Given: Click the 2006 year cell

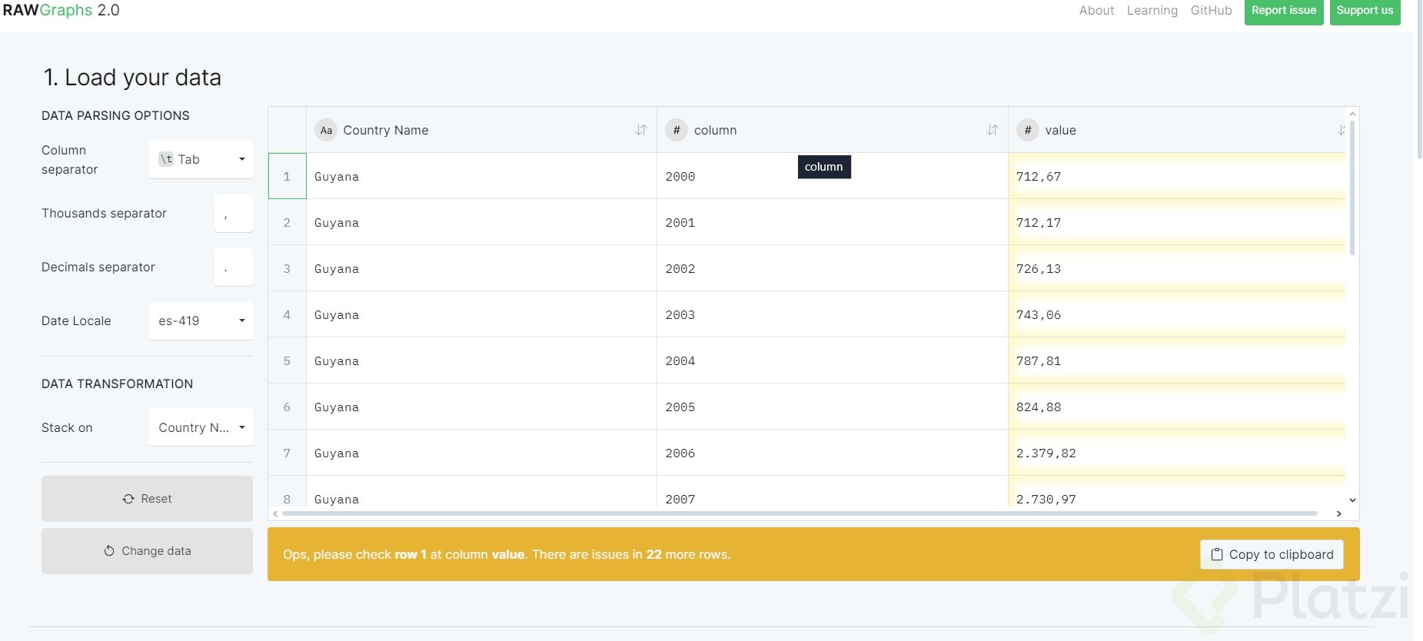Looking at the screenshot, I should 833,453.
